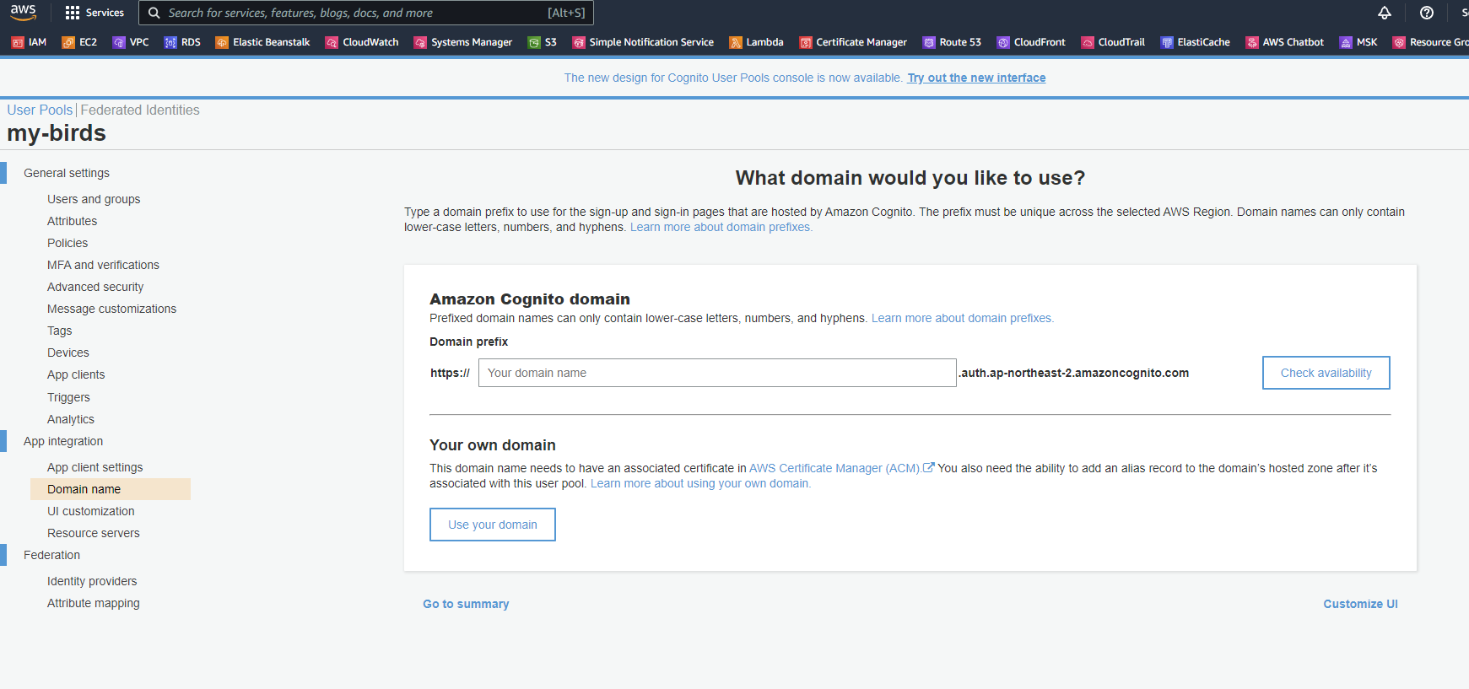Open Attributes settings

tap(72, 221)
